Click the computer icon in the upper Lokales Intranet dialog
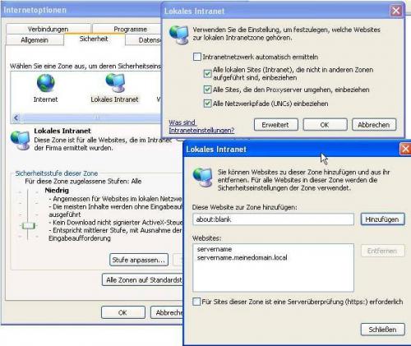 (x=179, y=35)
